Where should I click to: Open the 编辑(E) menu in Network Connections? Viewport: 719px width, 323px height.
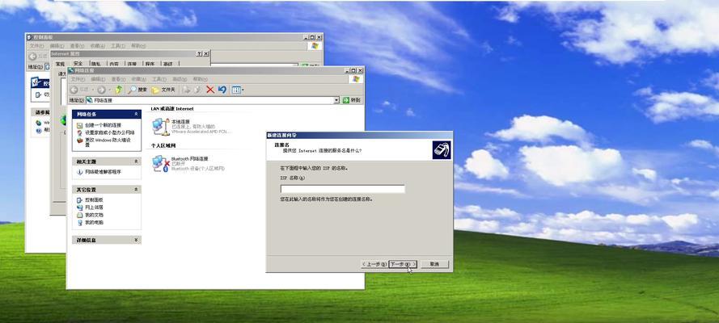tap(98, 79)
